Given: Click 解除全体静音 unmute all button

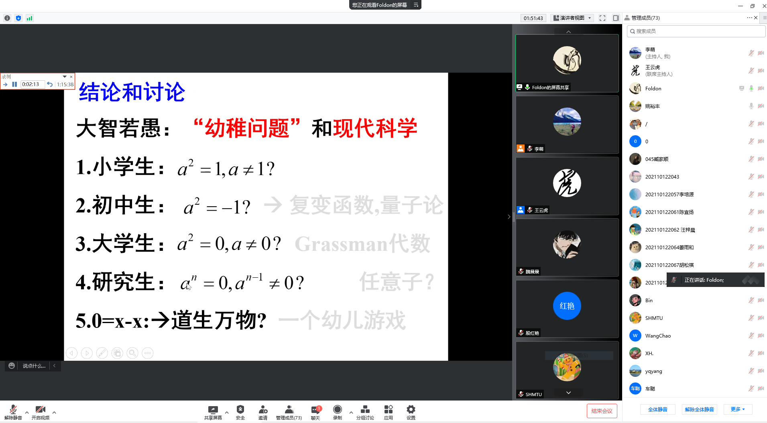Looking at the screenshot, I should click(700, 409).
